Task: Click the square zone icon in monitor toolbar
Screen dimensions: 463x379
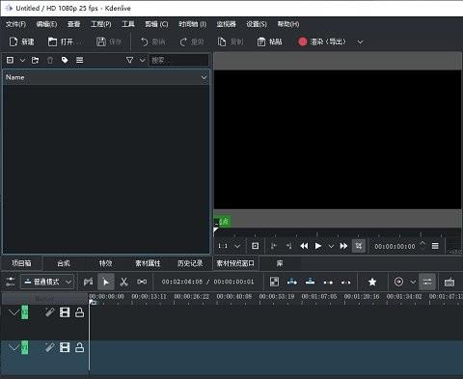Action: point(255,246)
